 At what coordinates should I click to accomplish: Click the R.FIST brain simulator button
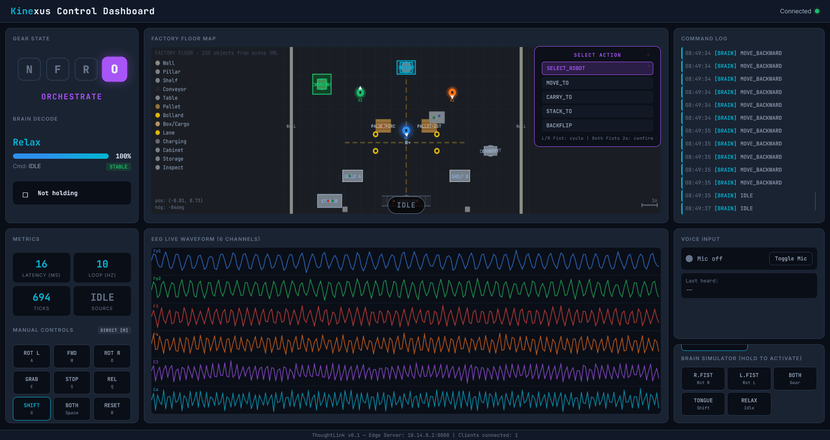click(x=703, y=378)
